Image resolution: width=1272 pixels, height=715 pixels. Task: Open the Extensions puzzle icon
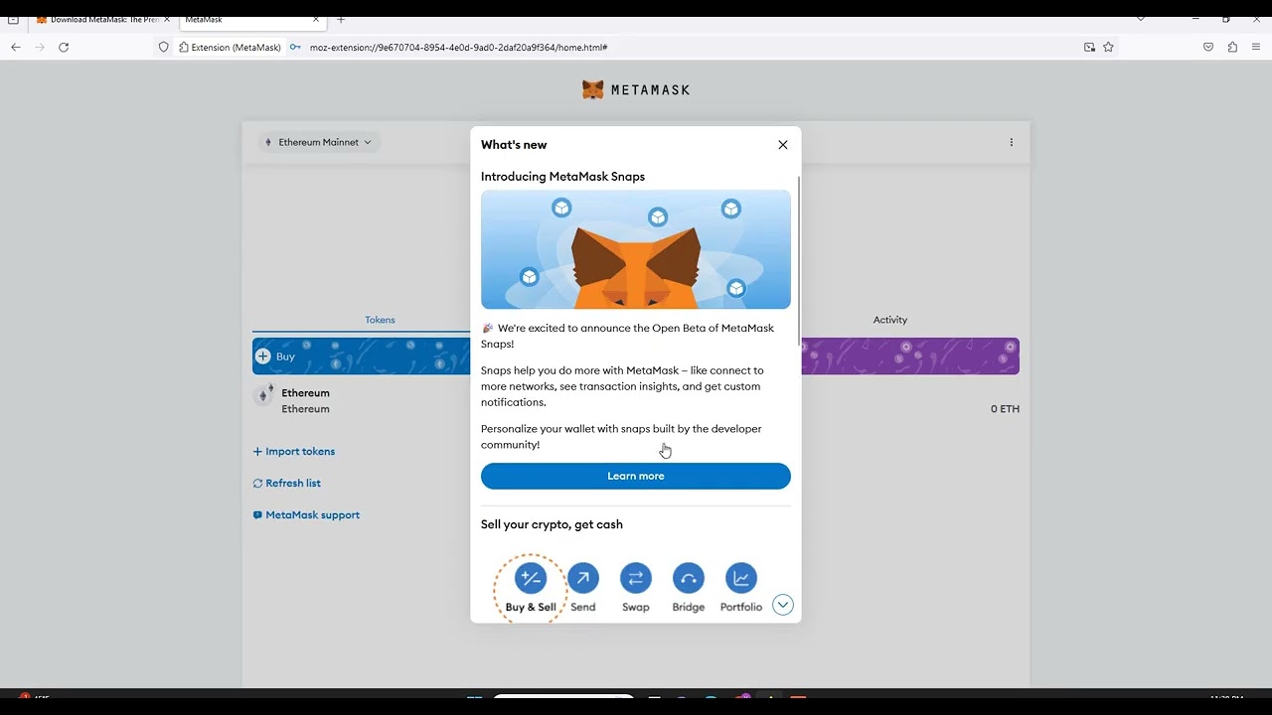(1232, 47)
